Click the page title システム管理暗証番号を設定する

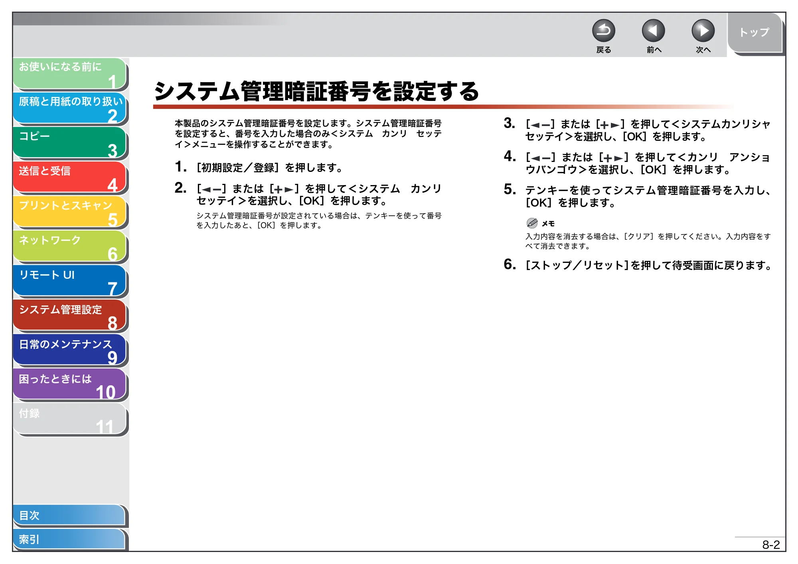316,91
